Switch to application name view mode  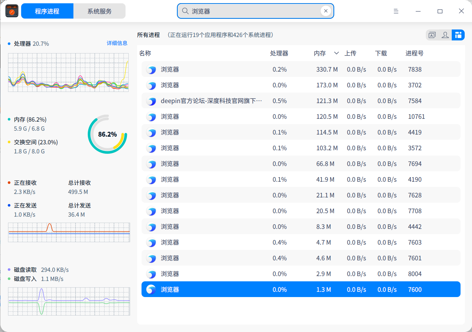point(432,35)
